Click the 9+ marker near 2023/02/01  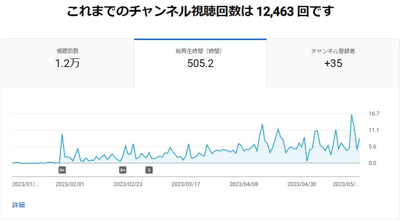coord(62,170)
